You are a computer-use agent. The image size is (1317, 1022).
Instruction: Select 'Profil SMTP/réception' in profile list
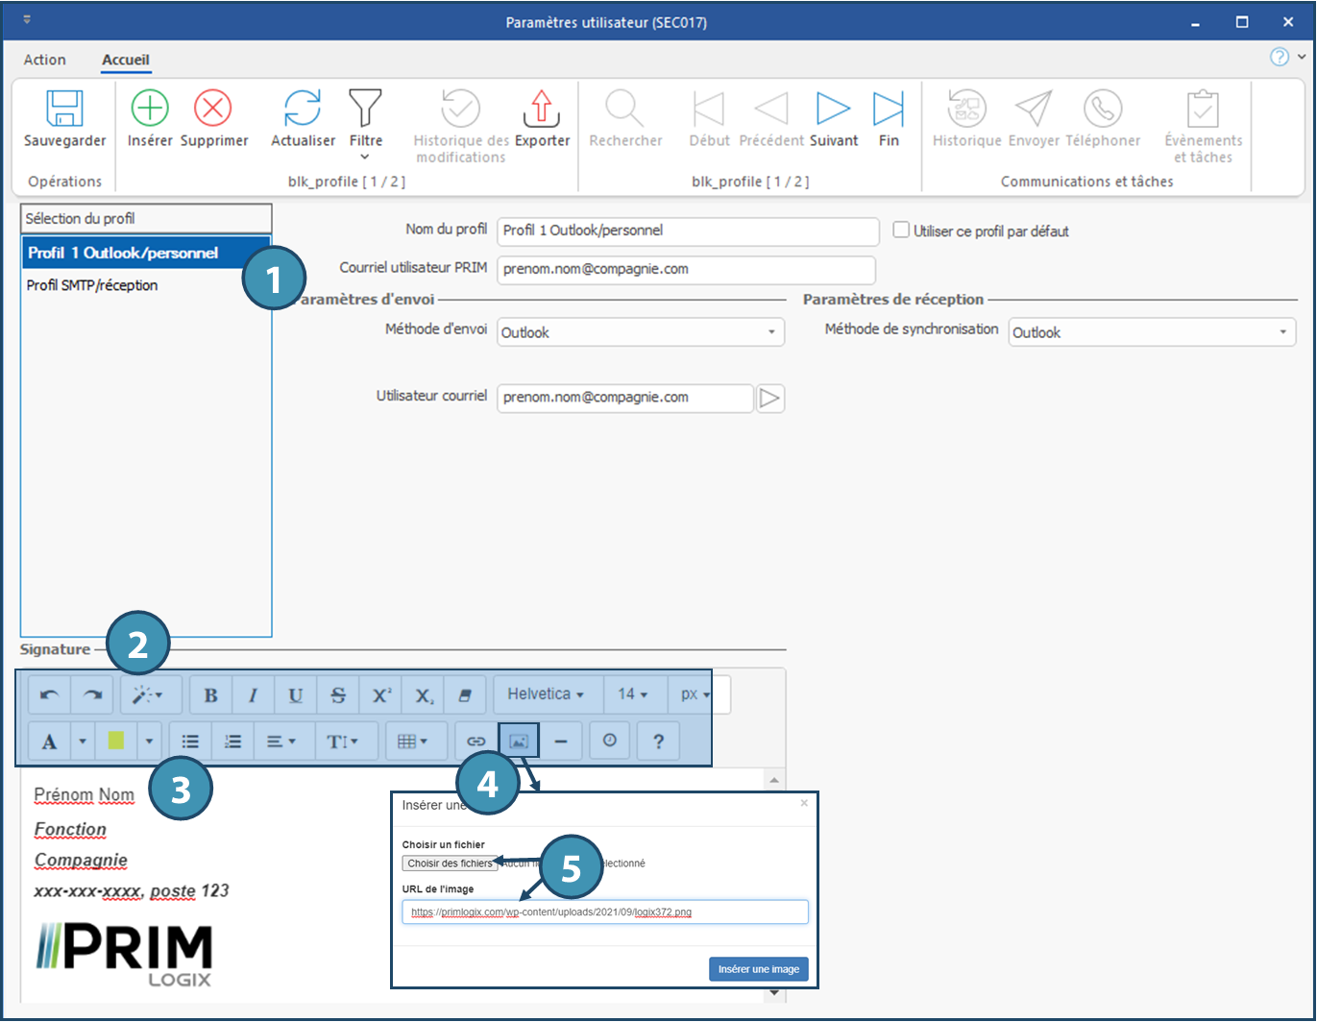(92, 285)
